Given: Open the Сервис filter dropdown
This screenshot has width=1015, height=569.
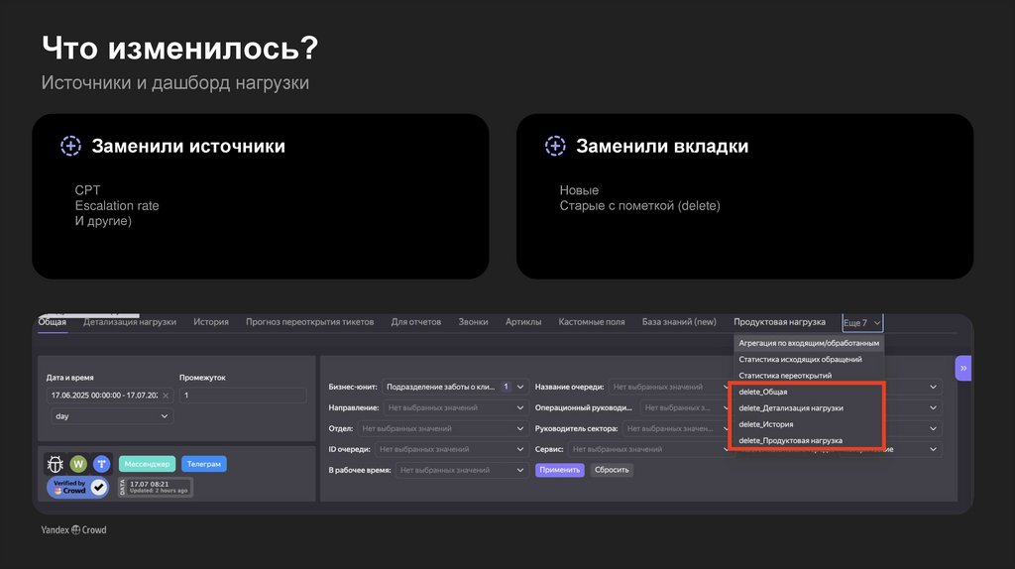Looking at the screenshot, I should click(649, 449).
